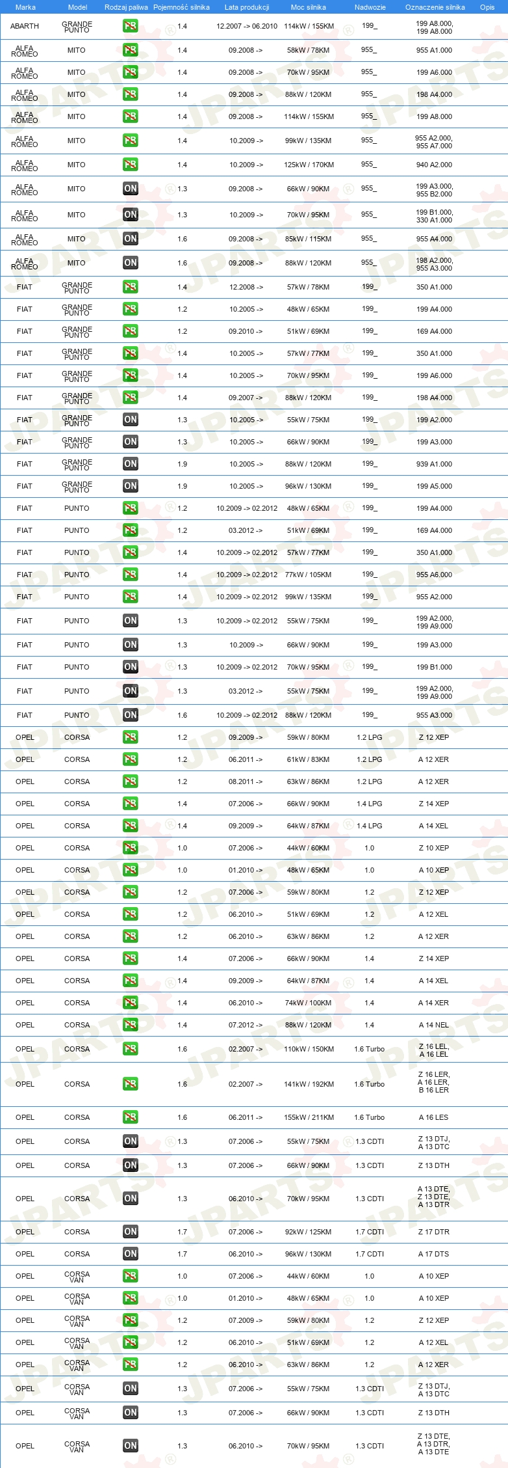Click petrol icon in Corsa 61kW / 83KM row
The width and height of the screenshot is (508, 1468).
click(x=131, y=759)
